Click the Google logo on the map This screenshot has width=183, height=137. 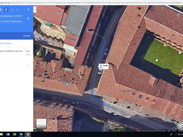coord(119,127)
